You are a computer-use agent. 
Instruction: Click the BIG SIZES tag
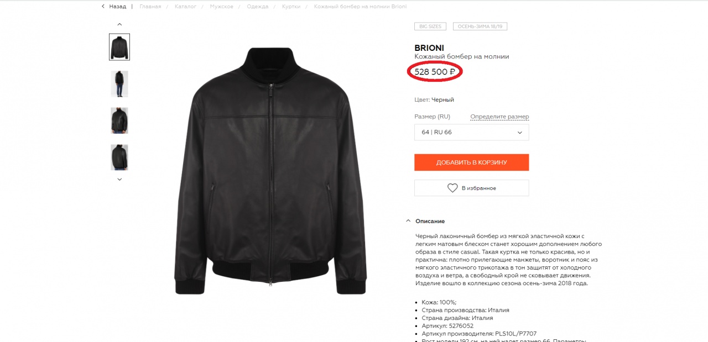click(x=430, y=26)
